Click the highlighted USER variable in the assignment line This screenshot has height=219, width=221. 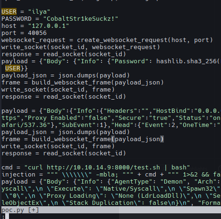(9, 12)
